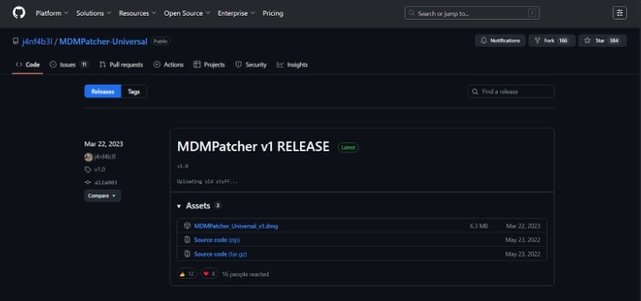Open the GitHub logo homepage link
Screen dimensions: 641x301
click(19, 13)
